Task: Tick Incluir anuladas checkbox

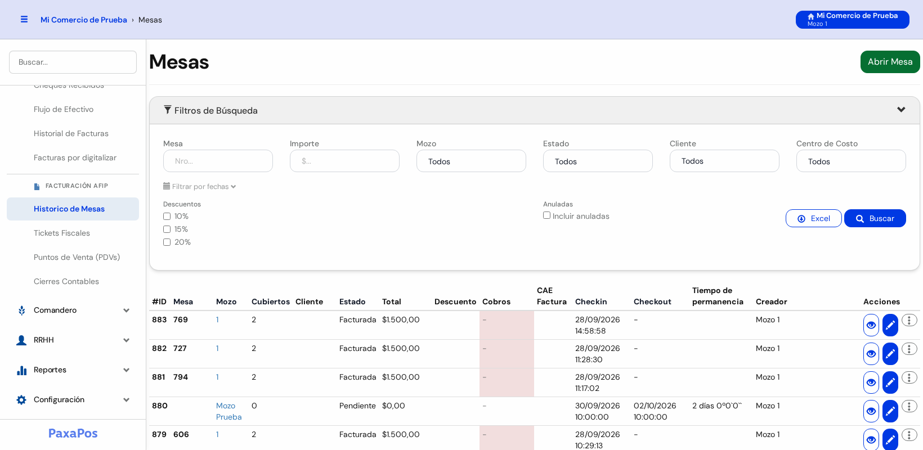Action: [546, 215]
